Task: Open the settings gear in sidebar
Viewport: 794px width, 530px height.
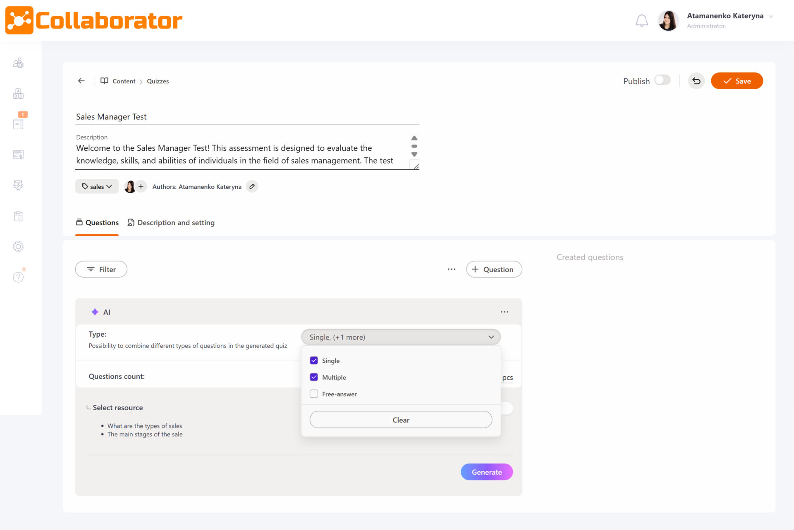Action: pos(18,247)
